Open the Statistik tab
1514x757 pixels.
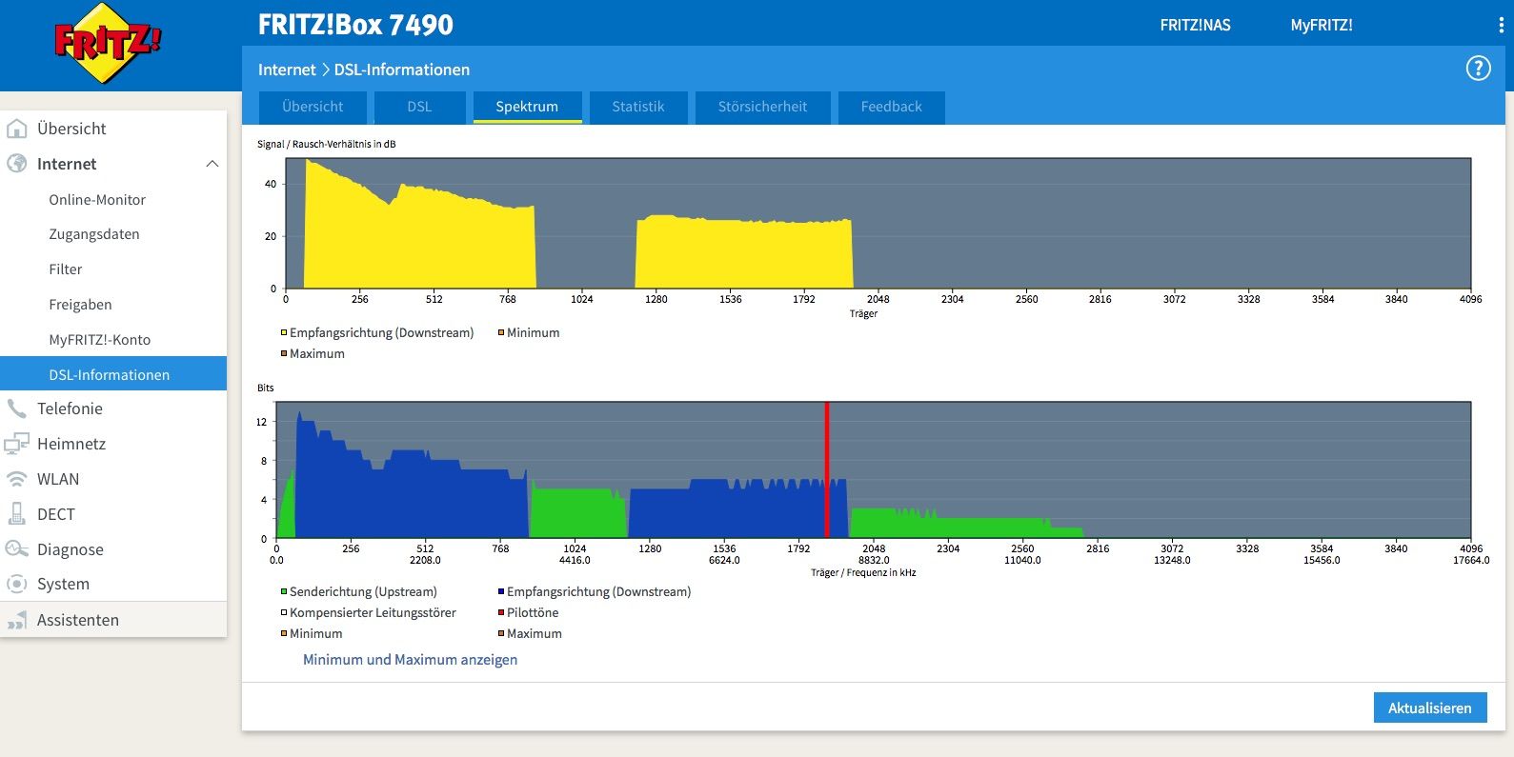click(x=637, y=107)
